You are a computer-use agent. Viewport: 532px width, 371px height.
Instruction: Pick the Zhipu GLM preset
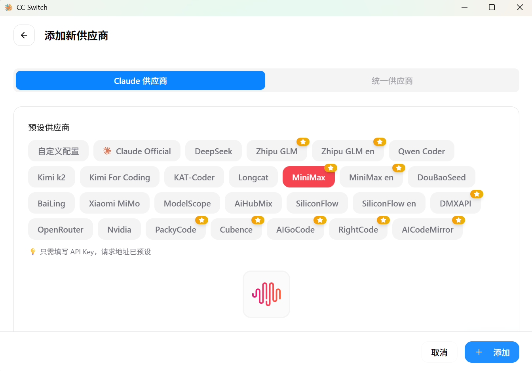[x=277, y=151]
